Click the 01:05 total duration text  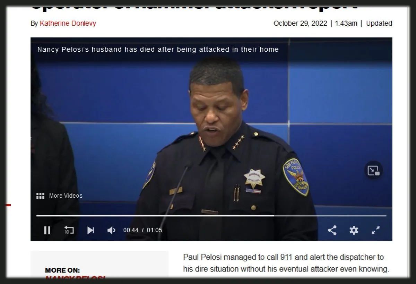(x=154, y=230)
